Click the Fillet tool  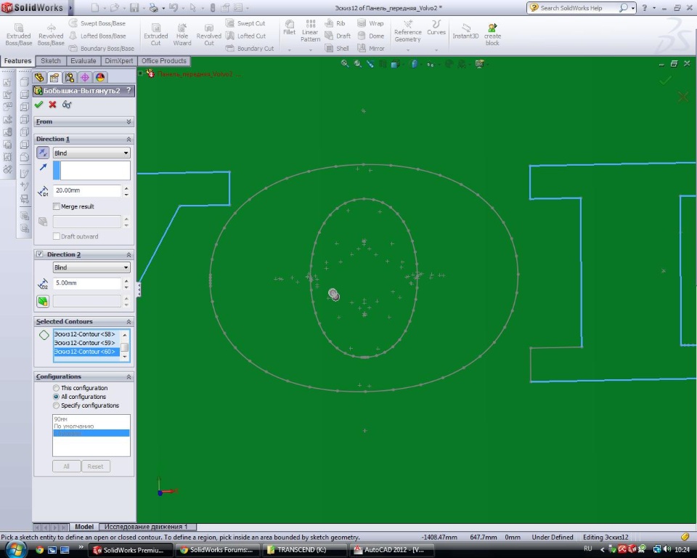[x=290, y=28]
